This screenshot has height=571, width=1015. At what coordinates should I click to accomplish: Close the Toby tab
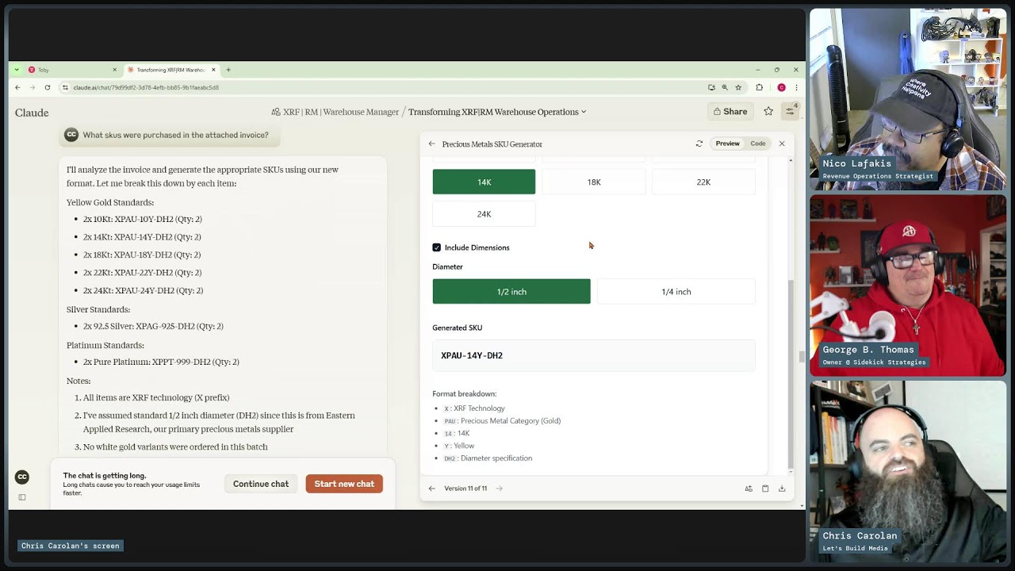coord(114,70)
